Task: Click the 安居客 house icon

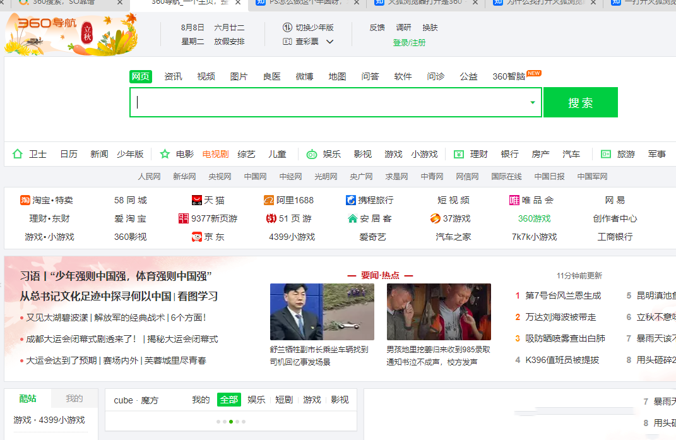Action: [353, 218]
